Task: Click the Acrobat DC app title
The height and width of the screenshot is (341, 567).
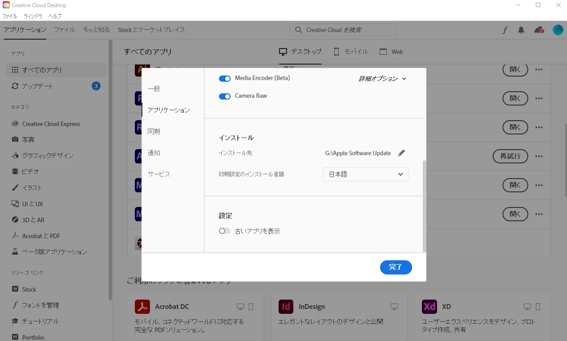Action: coord(172,307)
